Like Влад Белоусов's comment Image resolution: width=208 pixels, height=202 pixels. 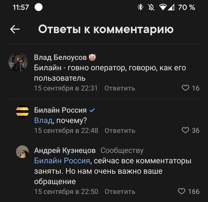click(x=185, y=88)
